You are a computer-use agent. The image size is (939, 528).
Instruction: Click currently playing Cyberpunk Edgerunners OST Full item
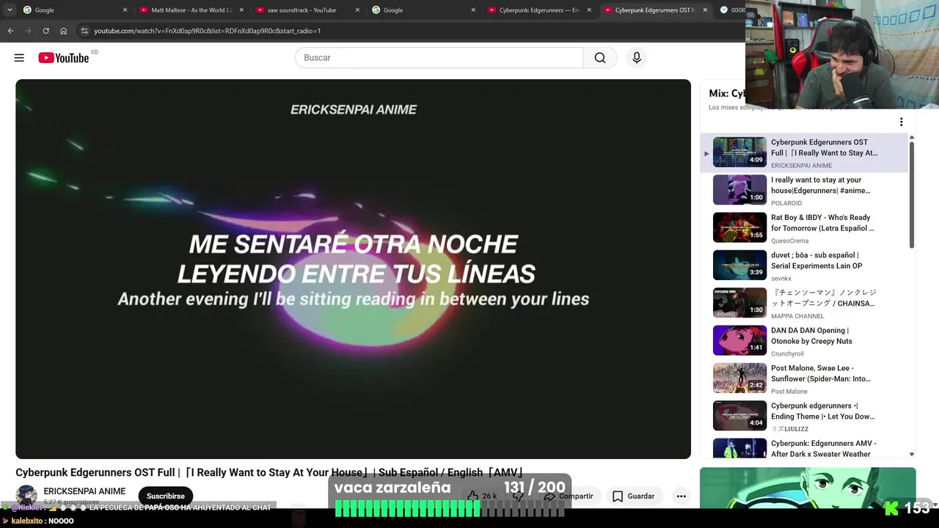pyautogui.click(x=803, y=153)
